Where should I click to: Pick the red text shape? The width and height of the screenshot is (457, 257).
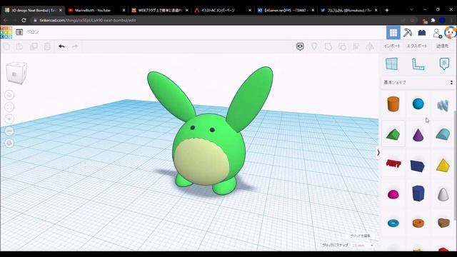[393, 163]
